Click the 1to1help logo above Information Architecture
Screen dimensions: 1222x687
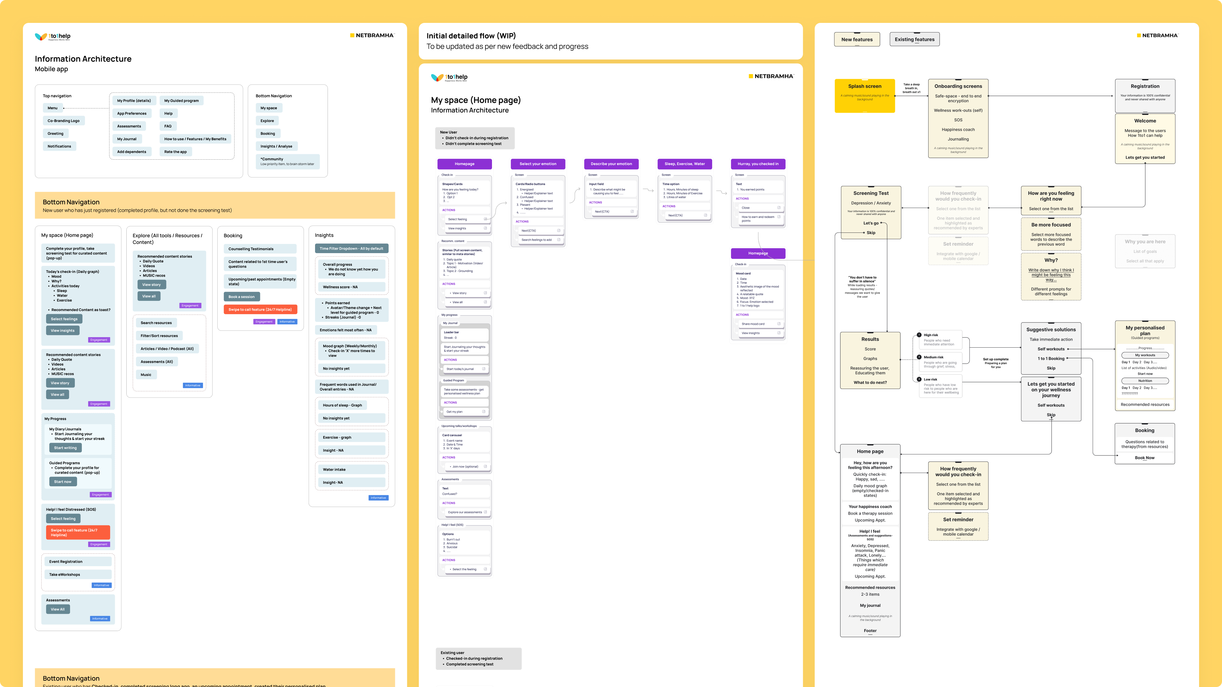[52, 37]
